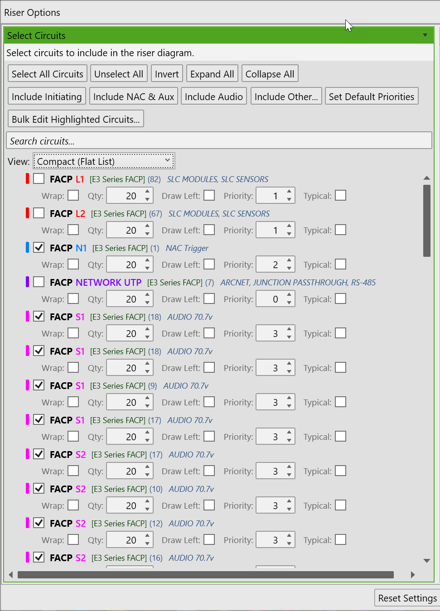Click the Include Audio button
This screenshot has height=611, width=440.
pos(214,96)
